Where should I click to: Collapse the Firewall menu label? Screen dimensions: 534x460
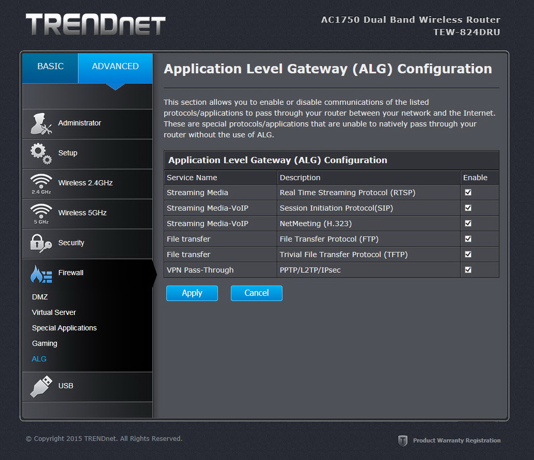(71, 273)
